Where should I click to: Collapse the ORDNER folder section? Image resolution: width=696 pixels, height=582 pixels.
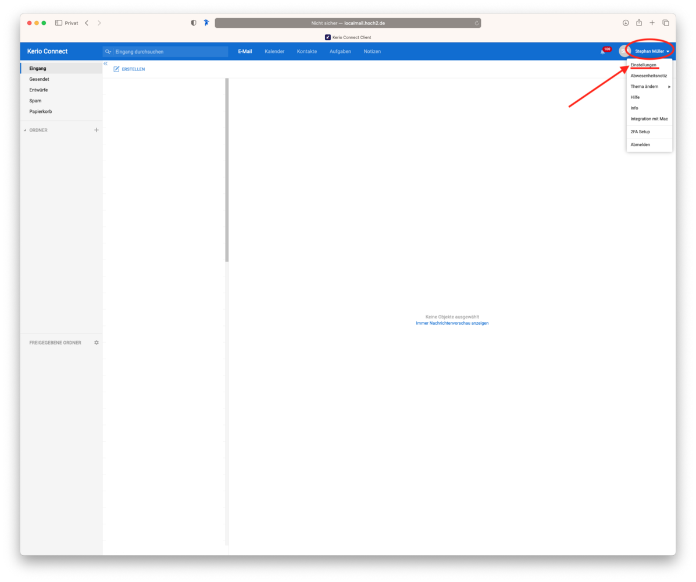coord(25,130)
